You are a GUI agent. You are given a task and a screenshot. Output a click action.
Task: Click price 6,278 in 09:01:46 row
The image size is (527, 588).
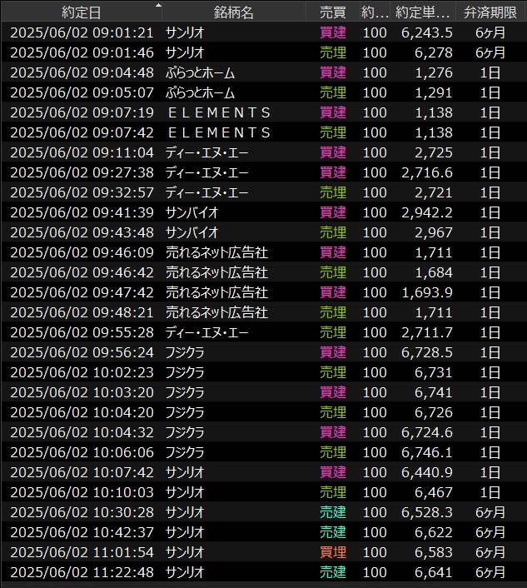click(x=434, y=52)
